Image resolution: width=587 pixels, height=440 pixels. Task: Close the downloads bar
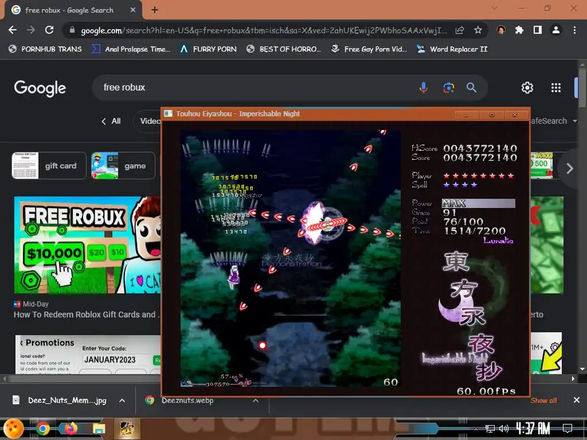577,400
